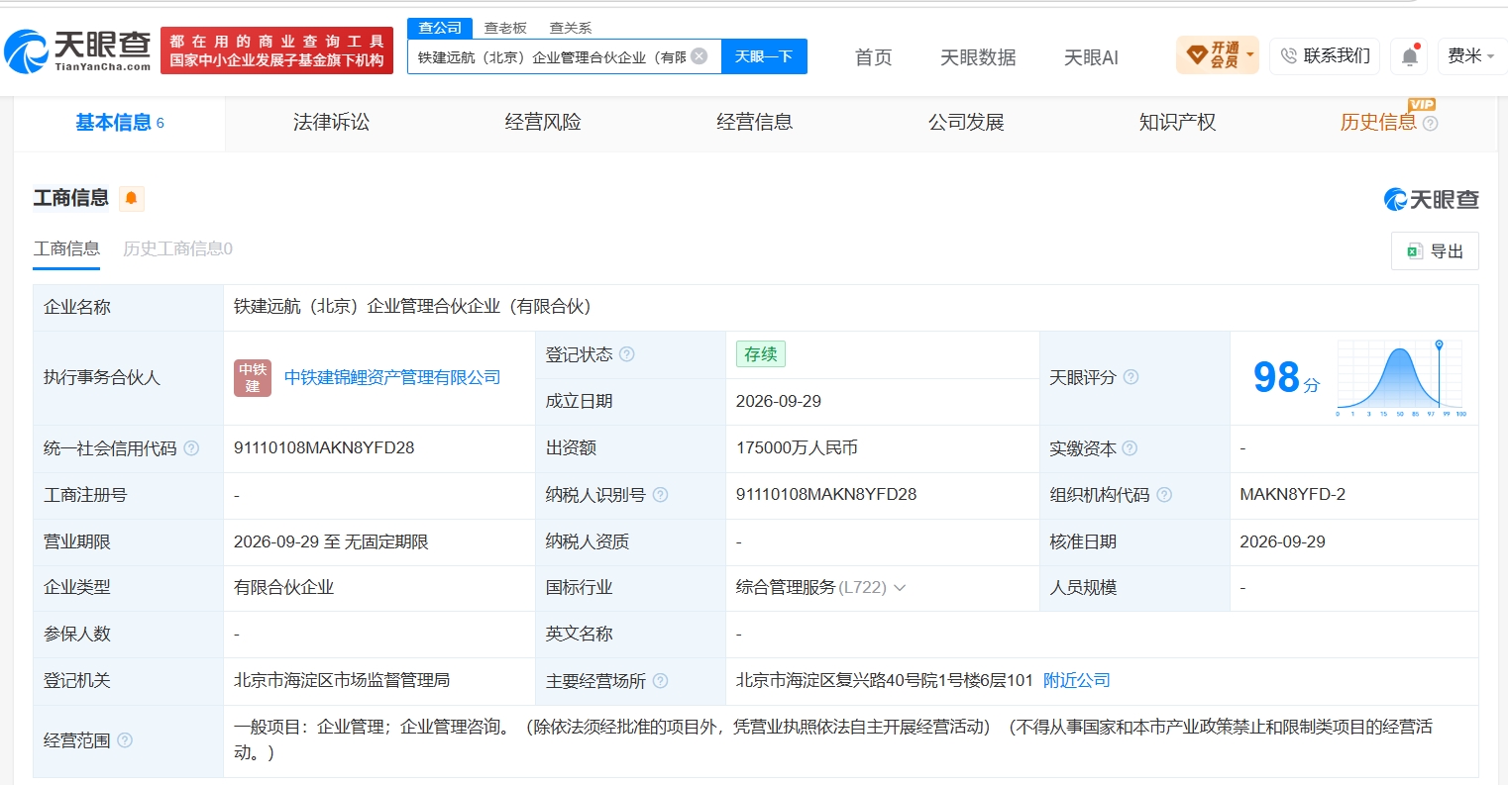Click help icon beside 经营范围
Image resolution: width=1508 pixels, height=785 pixels.
(125, 740)
